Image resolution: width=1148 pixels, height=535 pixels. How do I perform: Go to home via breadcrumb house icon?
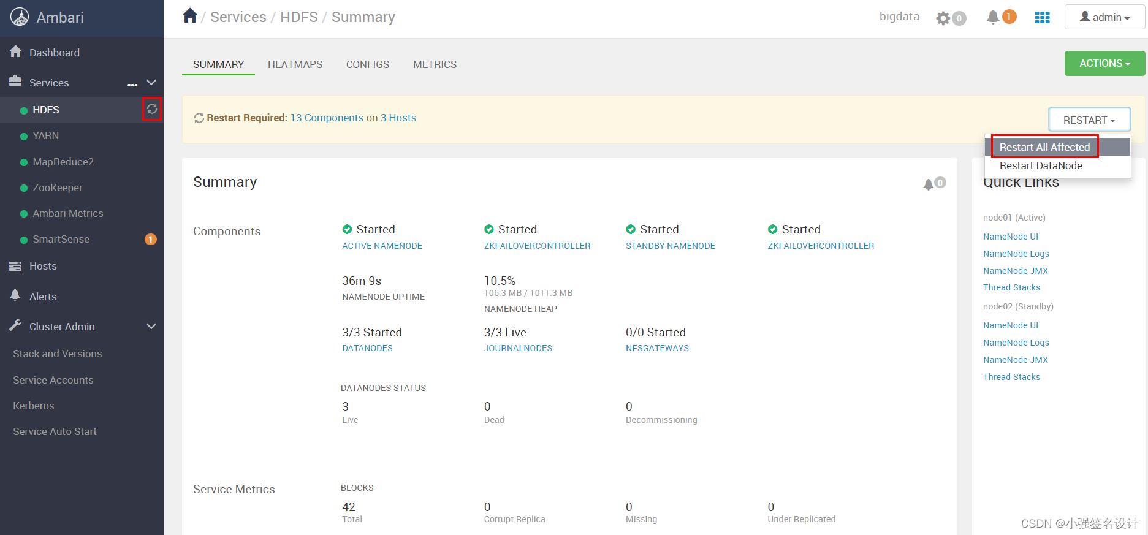coord(190,16)
